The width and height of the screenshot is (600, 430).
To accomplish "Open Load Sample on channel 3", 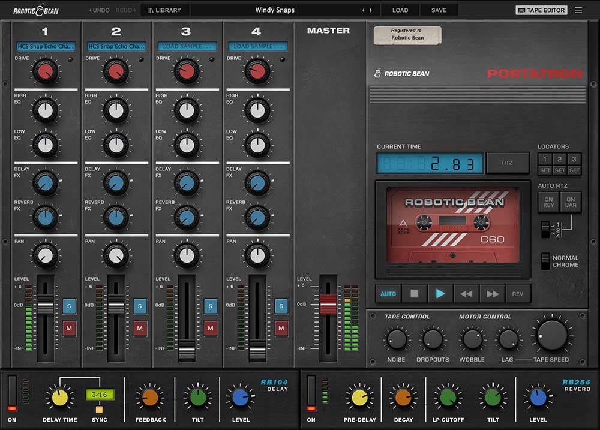I will [x=187, y=46].
